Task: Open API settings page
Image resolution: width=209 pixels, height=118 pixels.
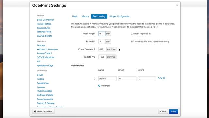Action: pos(39,61)
